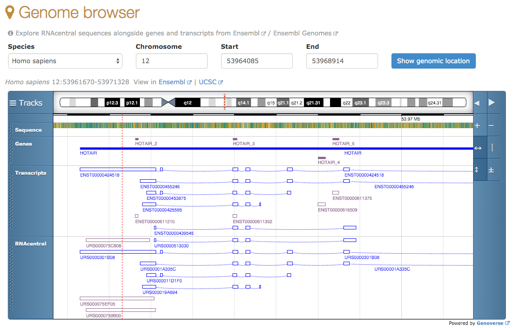This screenshot has width=513, height=328.
Task: Open the Genoverse link
Action: tap(493, 323)
